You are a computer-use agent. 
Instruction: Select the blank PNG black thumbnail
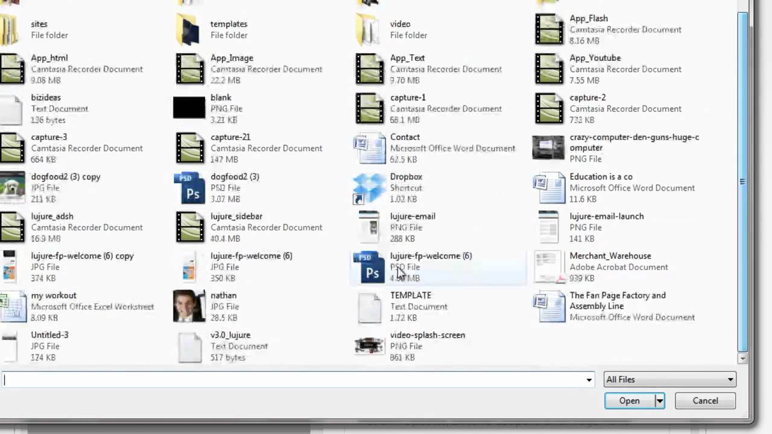click(x=189, y=108)
